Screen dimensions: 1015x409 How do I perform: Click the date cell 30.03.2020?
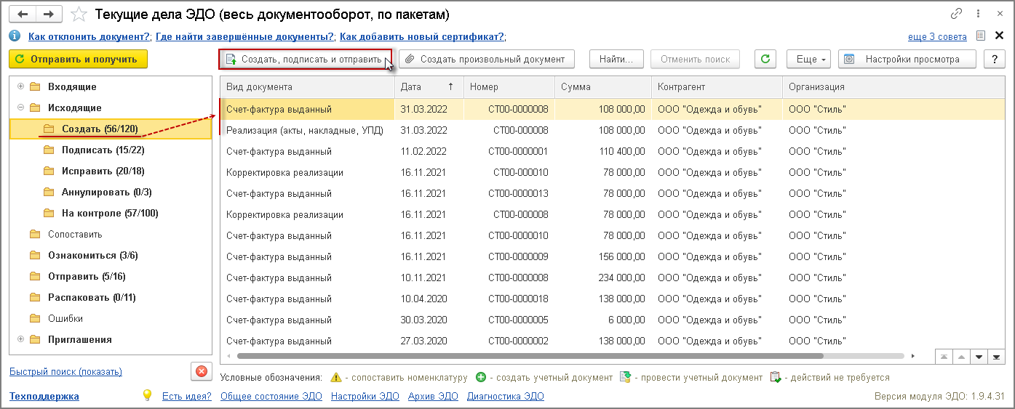429,320
